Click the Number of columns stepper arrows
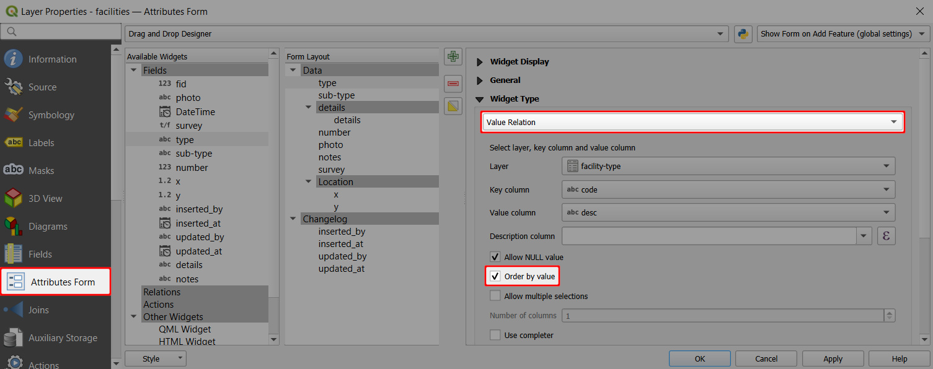Screen dimensions: 933x369 click(x=890, y=315)
